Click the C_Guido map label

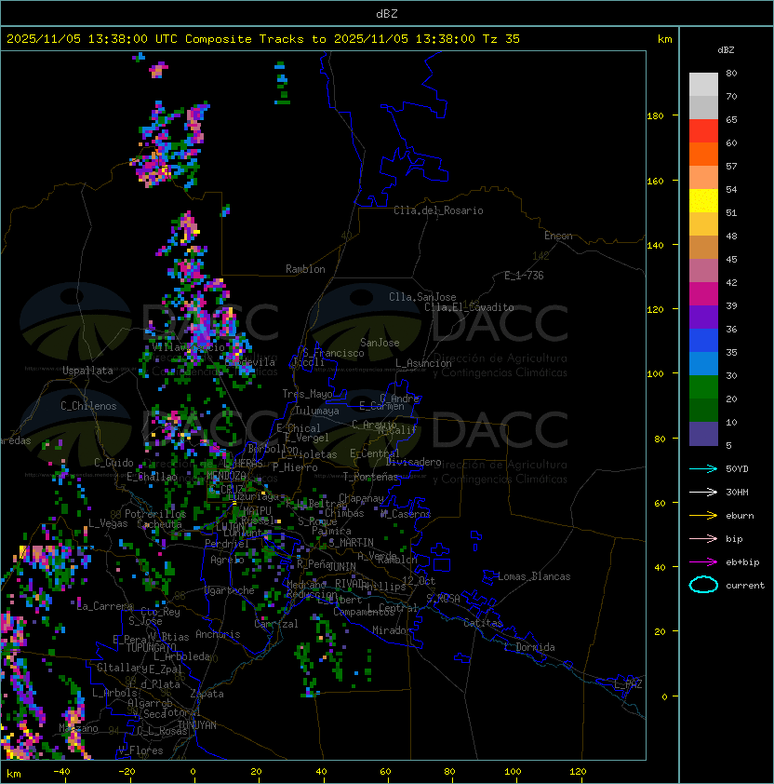coord(113,463)
